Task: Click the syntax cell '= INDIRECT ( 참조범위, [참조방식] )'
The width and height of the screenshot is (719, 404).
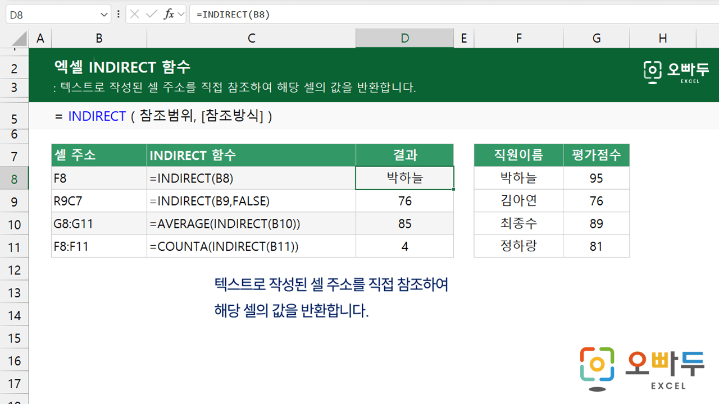Action: 163,116
